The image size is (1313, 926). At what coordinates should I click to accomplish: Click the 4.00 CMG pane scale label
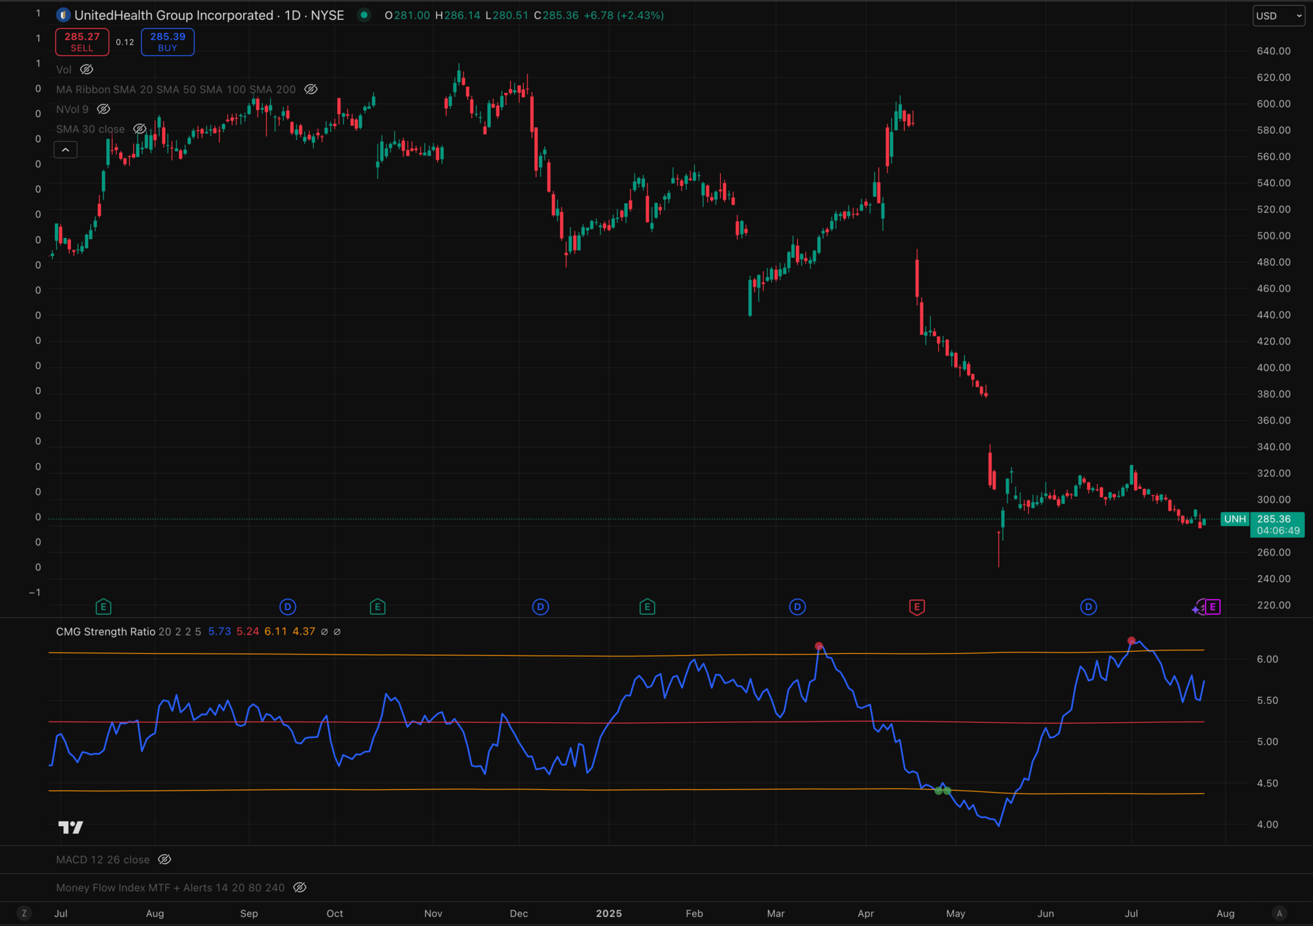pyautogui.click(x=1267, y=825)
